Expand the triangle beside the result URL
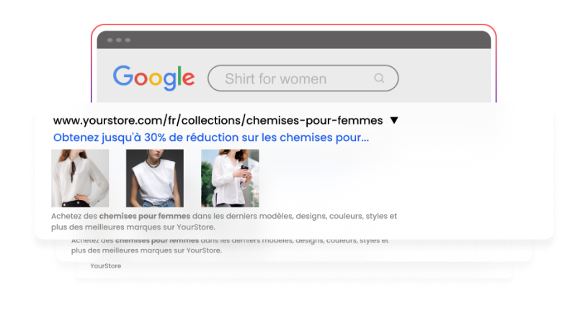Viewport: 588px width, 313px height. [394, 120]
